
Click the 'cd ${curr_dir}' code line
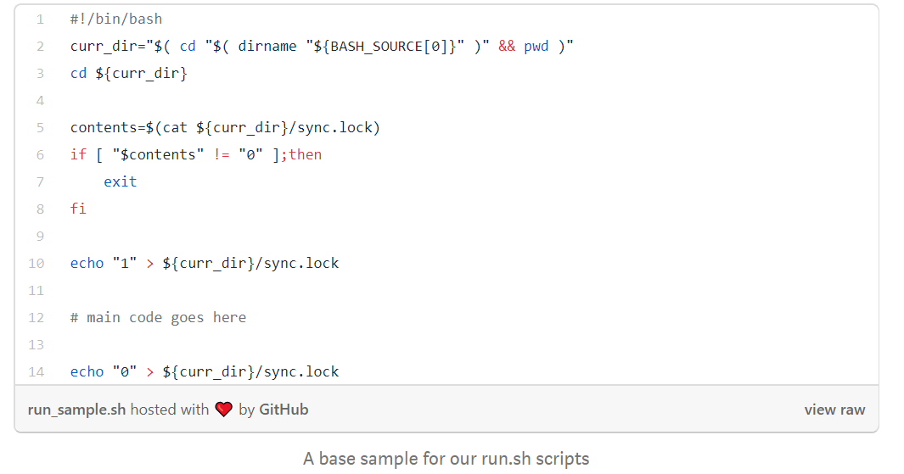coord(128,73)
